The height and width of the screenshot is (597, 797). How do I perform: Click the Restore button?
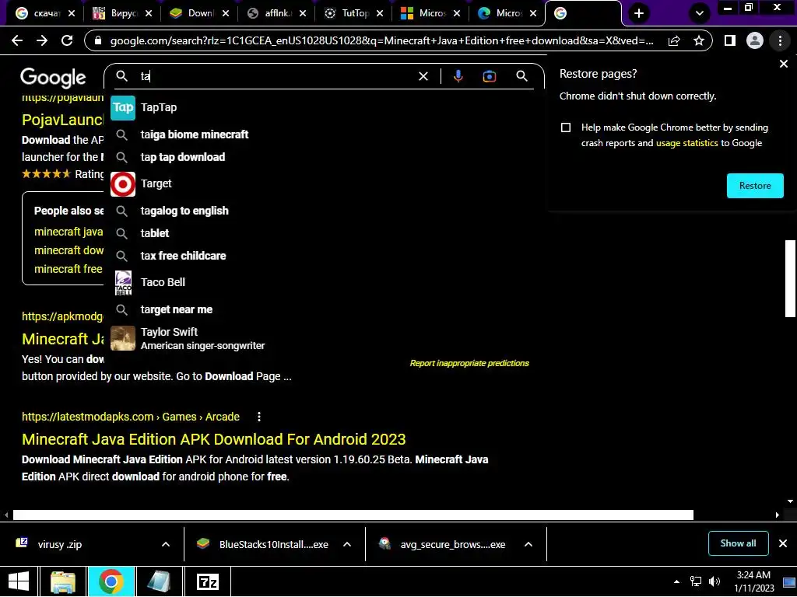pyautogui.click(x=755, y=186)
